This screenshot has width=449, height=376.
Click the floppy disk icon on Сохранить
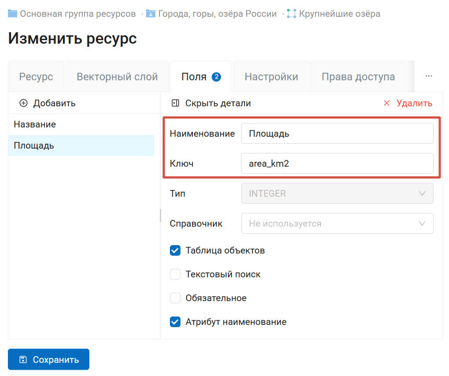[x=23, y=359]
